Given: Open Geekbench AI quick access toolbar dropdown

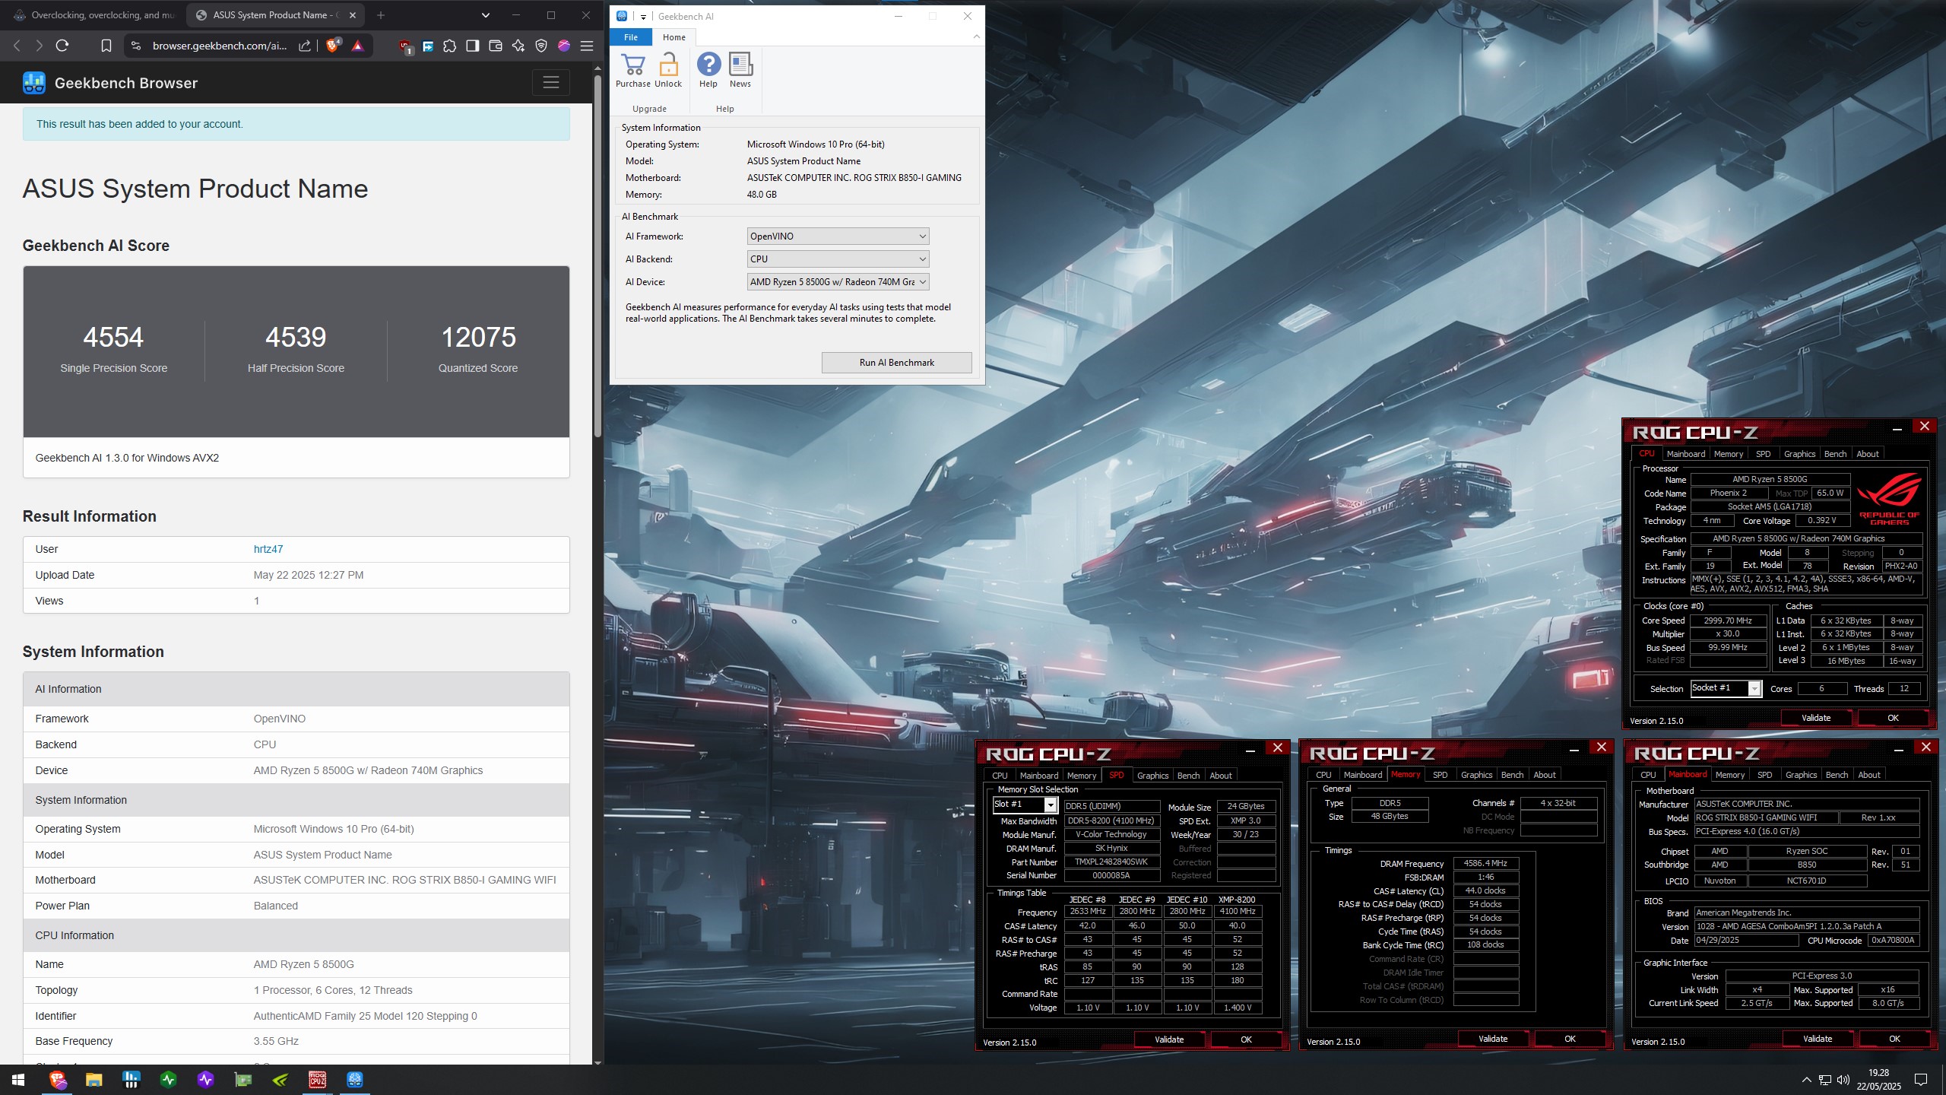Looking at the screenshot, I should (x=643, y=17).
